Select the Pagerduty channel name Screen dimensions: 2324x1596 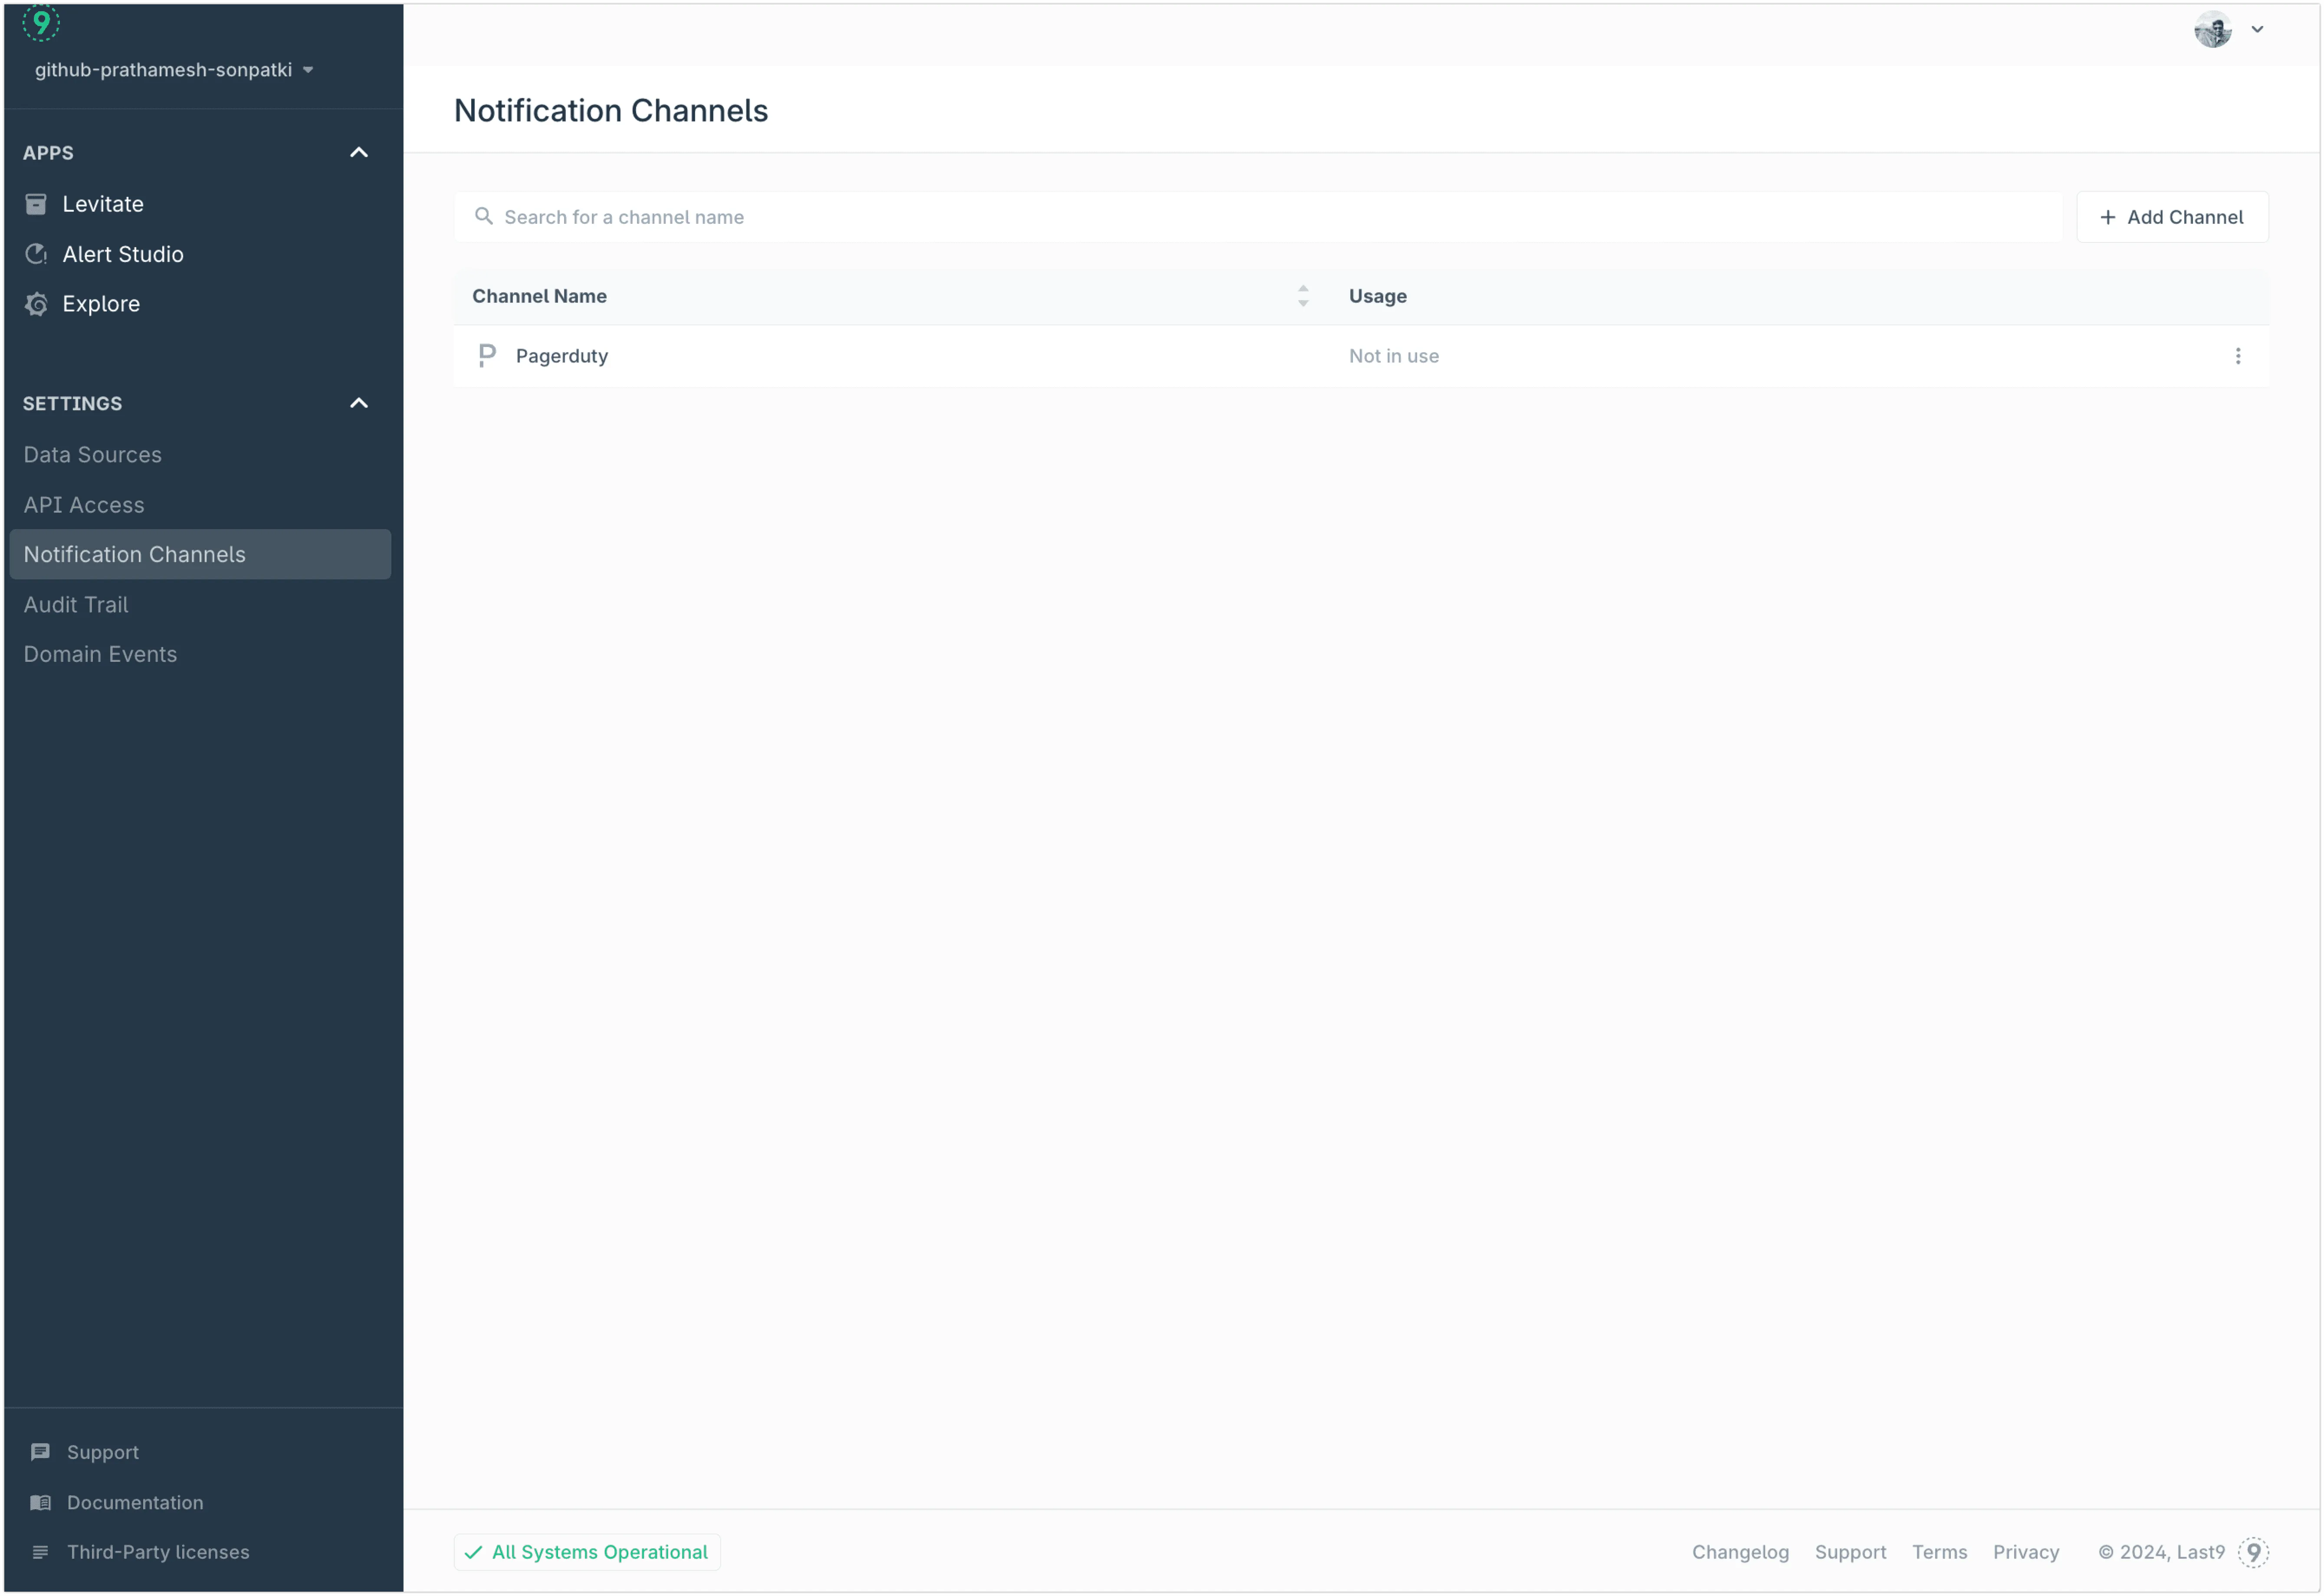[562, 356]
